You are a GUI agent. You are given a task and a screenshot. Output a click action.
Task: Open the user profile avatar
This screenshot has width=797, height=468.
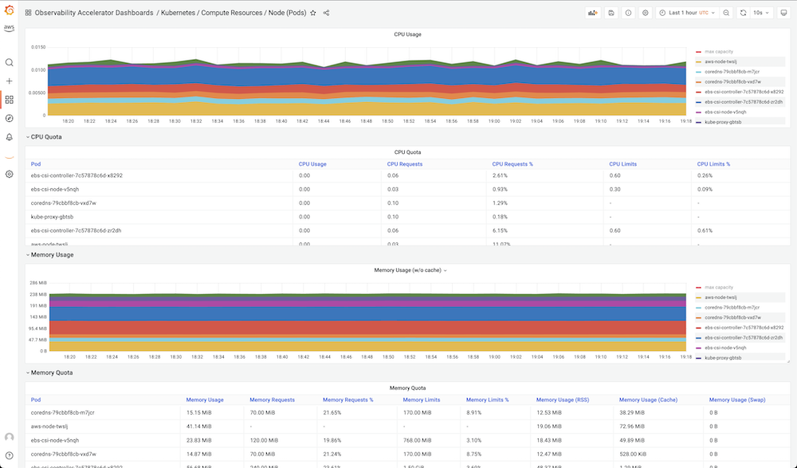(x=9, y=437)
